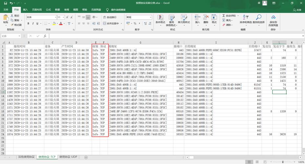
Task: Save workbook with the Save icon
Action: (5, 3)
